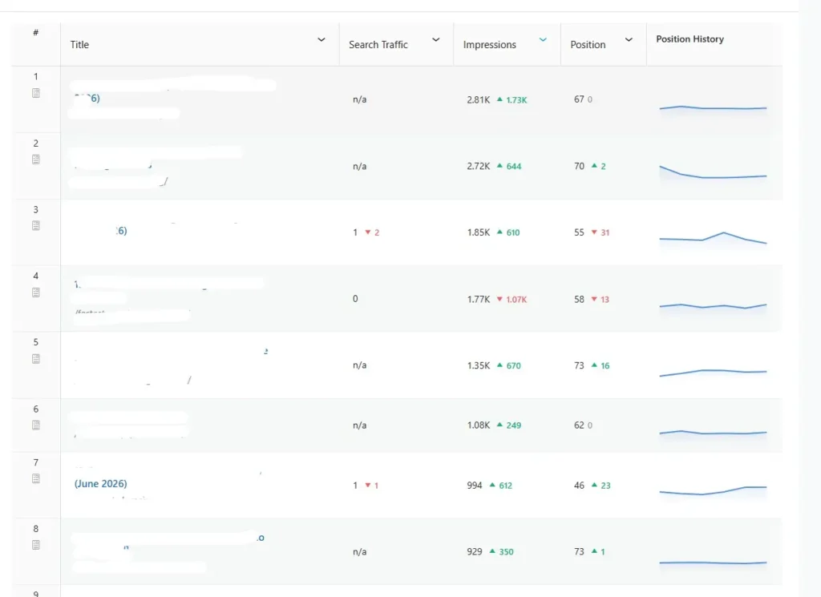Select the 1.85K impressions value
The height and width of the screenshot is (597, 821).
click(478, 232)
